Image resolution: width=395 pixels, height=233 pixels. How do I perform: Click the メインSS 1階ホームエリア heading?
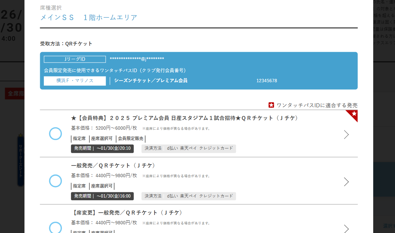pos(89,17)
